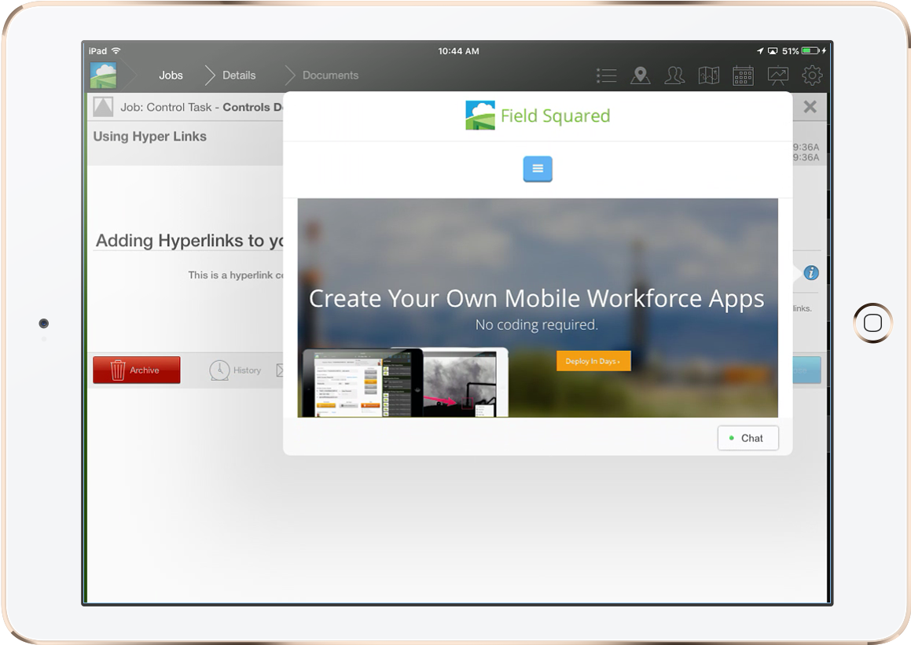Go to the Documents breadcrumb
The width and height of the screenshot is (911, 645).
point(331,76)
